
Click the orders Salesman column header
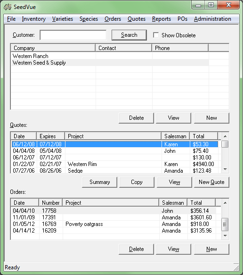pos(173,202)
